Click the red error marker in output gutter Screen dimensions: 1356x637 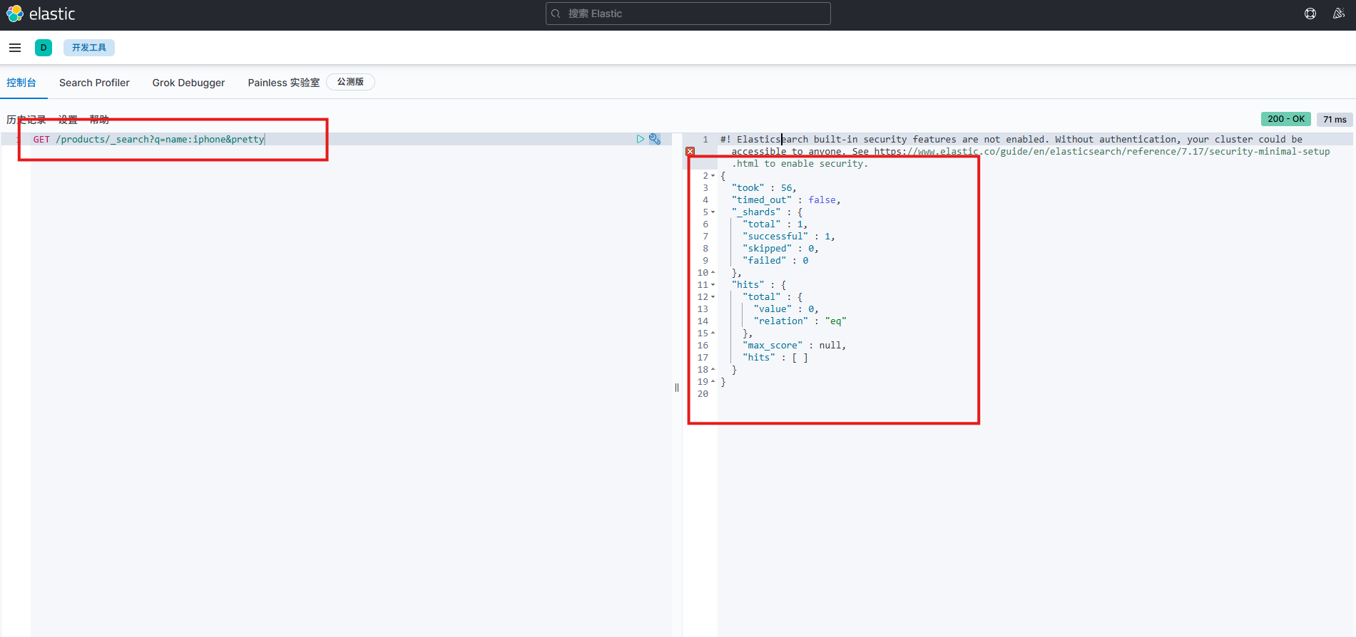[690, 152]
